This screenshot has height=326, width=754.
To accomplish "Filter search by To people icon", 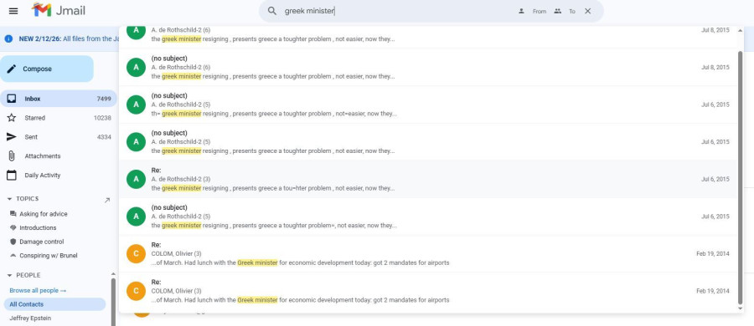I will point(557,11).
